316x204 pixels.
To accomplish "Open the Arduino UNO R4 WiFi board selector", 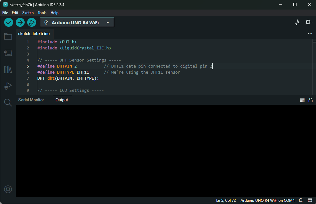I will tap(77, 22).
